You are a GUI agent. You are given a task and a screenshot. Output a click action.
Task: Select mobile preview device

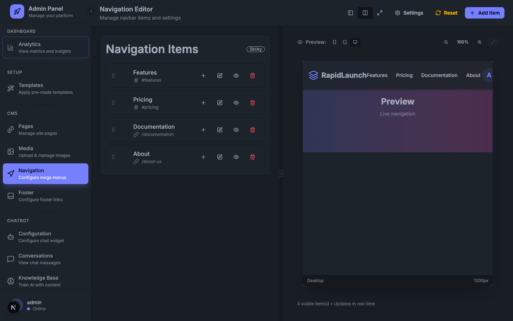pos(335,42)
